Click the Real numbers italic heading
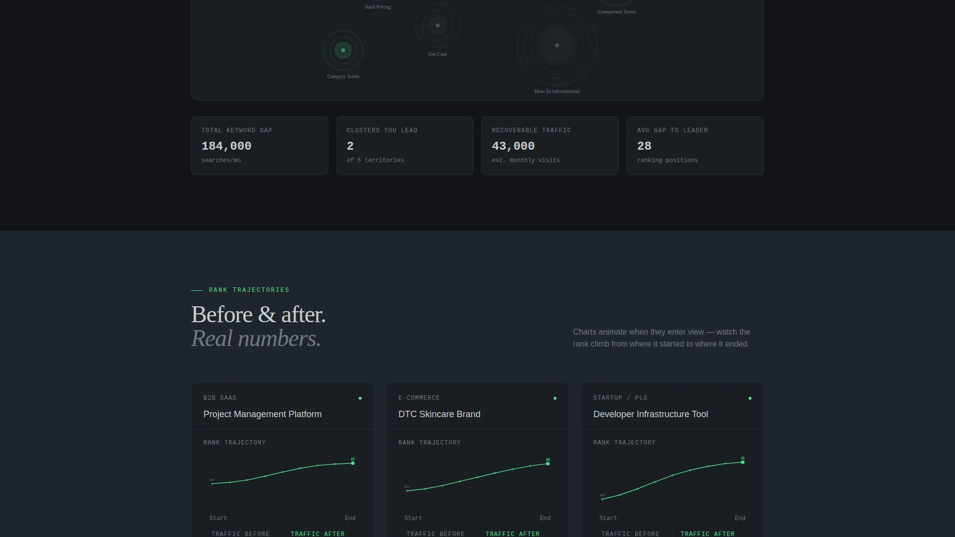Image resolution: width=955 pixels, height=537 pixels. click(x=256, y=339)
